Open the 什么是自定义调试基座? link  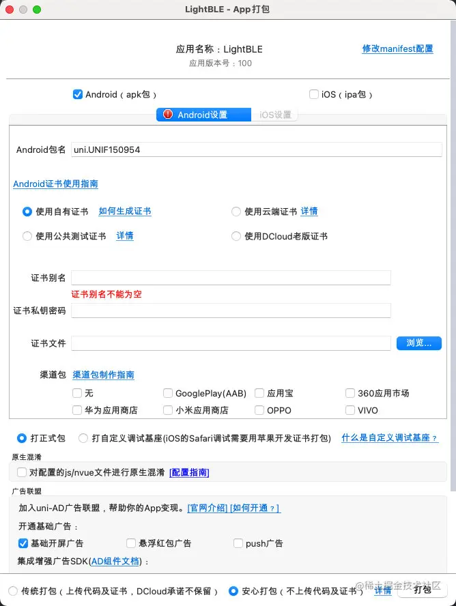tap(390, 438)
